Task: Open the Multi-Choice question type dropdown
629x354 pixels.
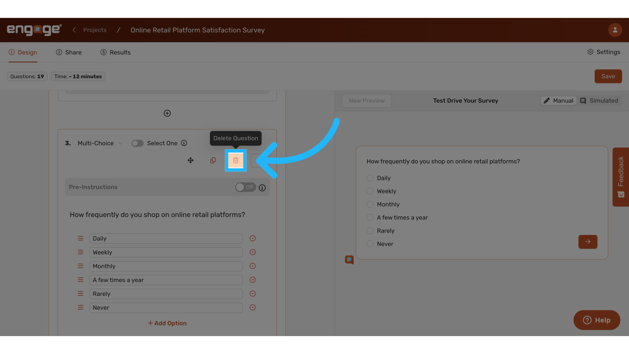Action: point(100,143)
